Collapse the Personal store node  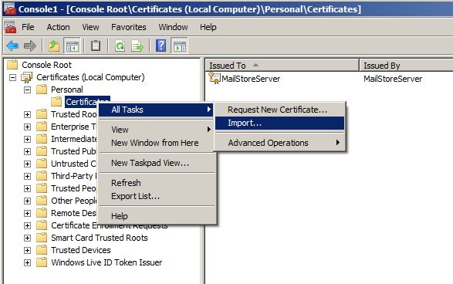click(x=27, y=90)
